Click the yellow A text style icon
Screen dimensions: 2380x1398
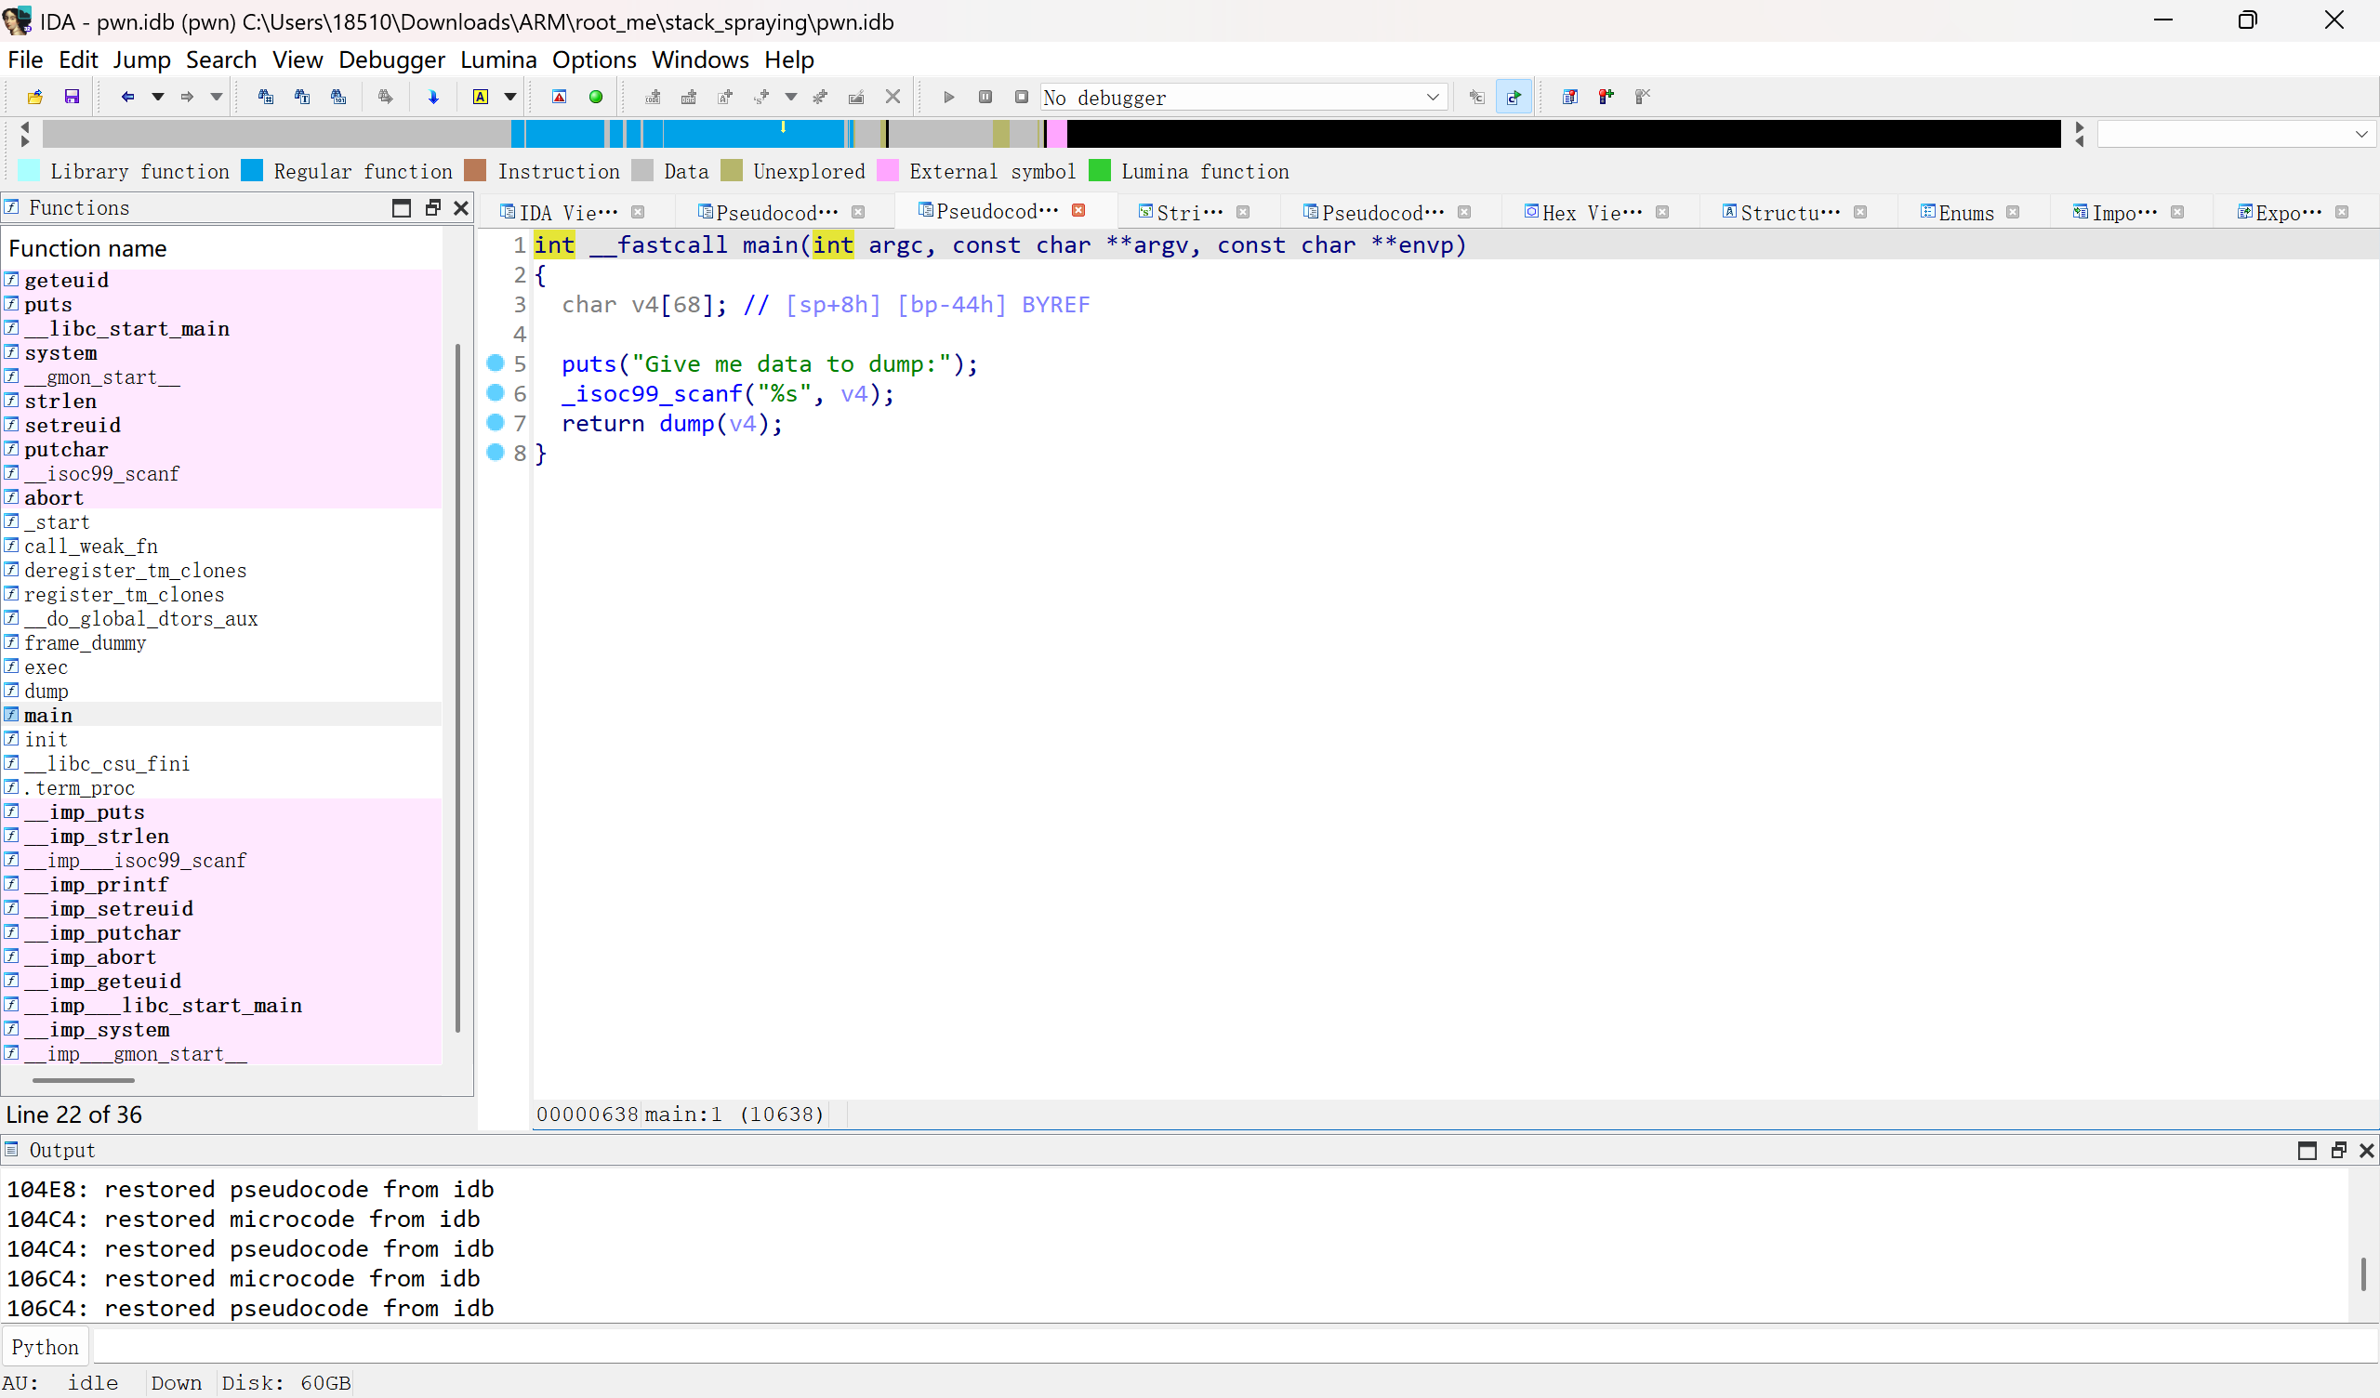coord(481,97)
